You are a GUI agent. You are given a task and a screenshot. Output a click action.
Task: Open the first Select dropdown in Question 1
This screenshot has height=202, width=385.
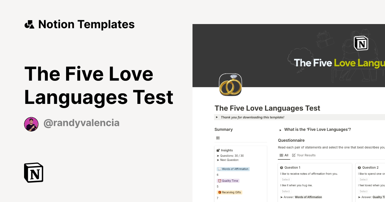(286, 180)
